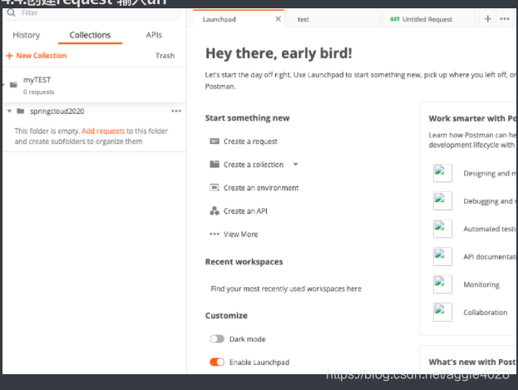Click the springcloud2020 folder icon
The height and width of the screenshot is (390, 518).
[x=21, y=111]
